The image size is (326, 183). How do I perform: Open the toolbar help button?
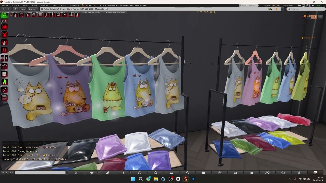pyautogui.click(x=76, y=173)
